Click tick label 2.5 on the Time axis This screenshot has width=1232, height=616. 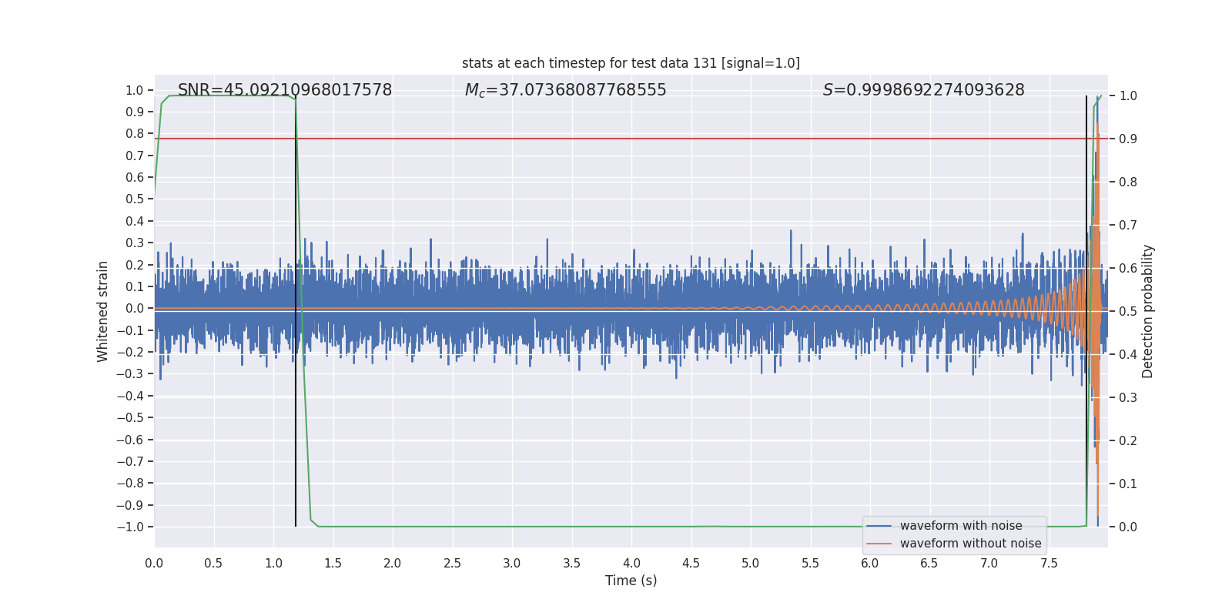[452, 563]
